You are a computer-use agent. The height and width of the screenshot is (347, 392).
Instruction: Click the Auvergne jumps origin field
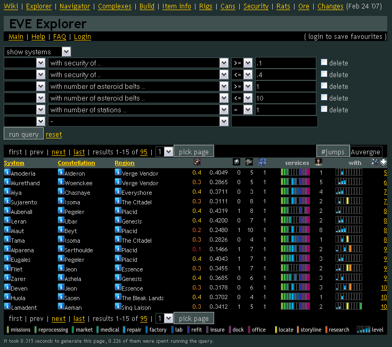coord(366,152)
